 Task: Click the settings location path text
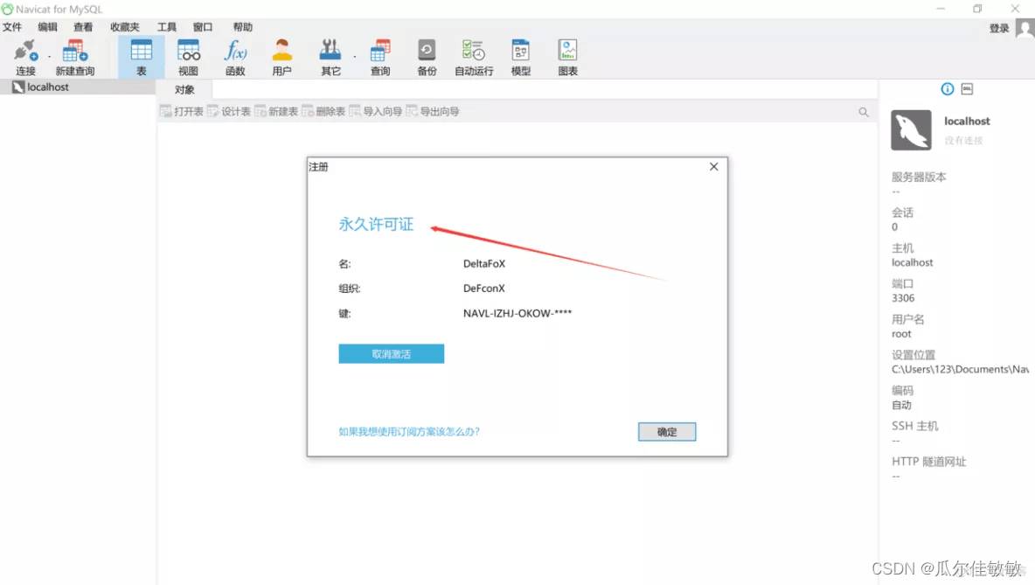[961, 370]
